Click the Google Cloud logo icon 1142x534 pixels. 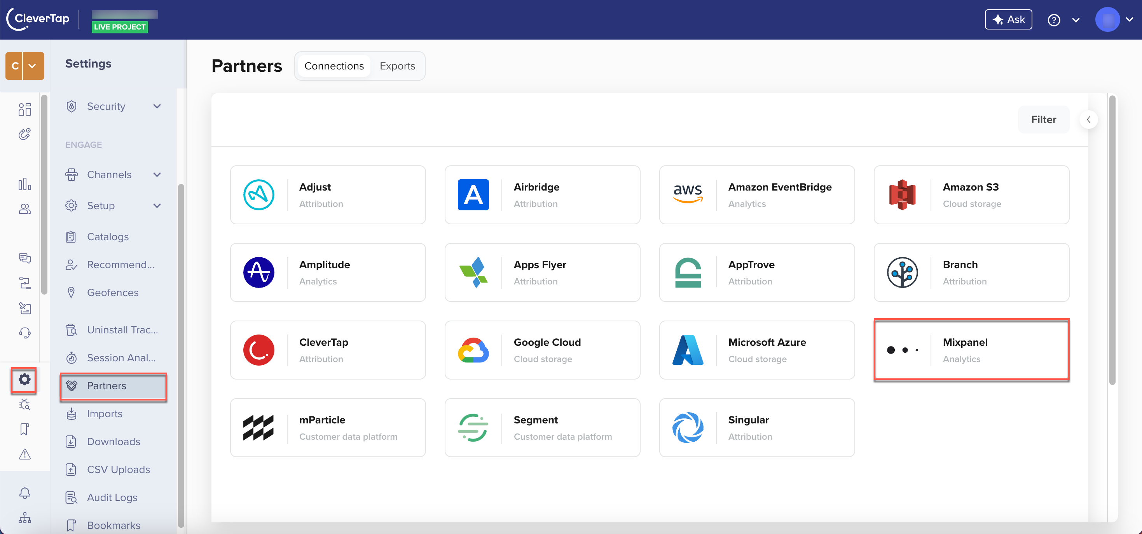pyautogui.click(x=473, y=350)
